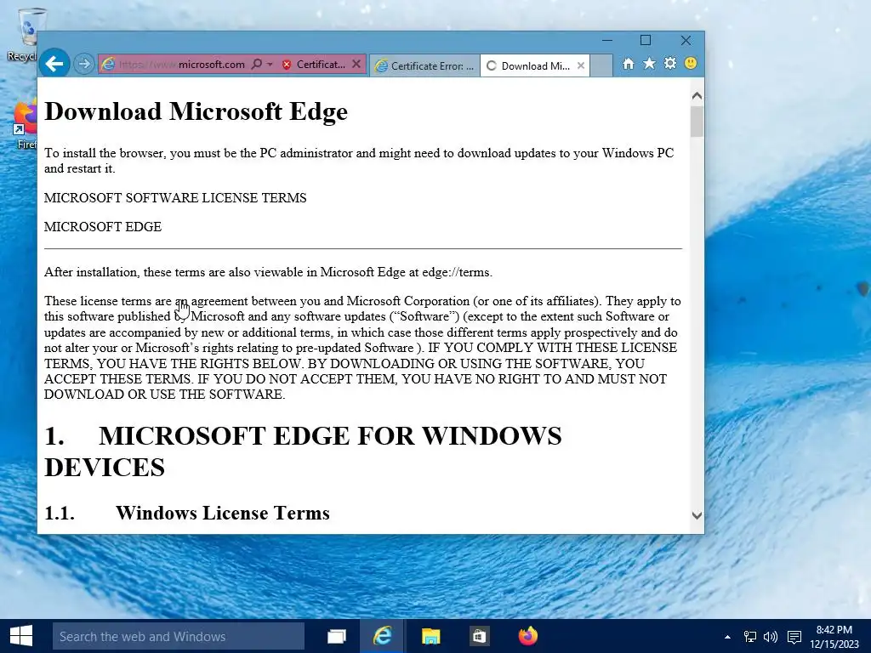The width and height of the screenshot is (871, 653).
Task: Click the 'Search the web and Windows' box
Action: 179,636
